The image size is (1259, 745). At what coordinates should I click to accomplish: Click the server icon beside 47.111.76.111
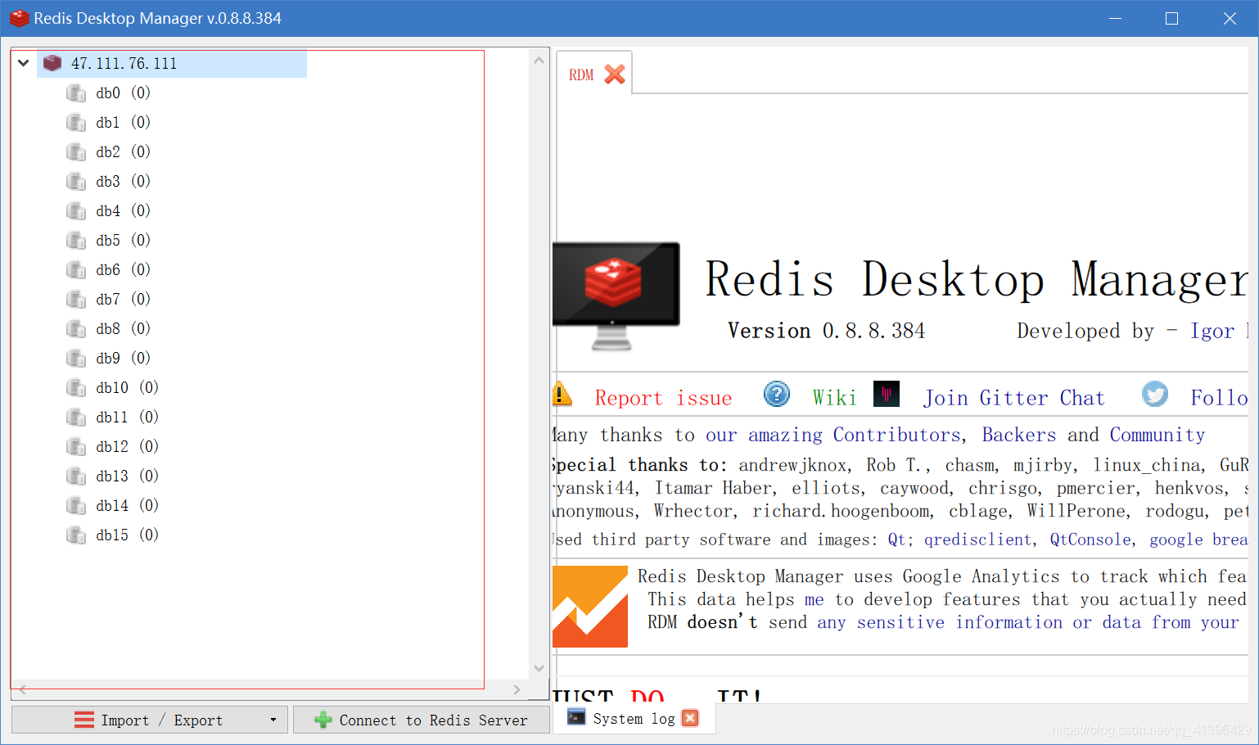pos(52,63)
